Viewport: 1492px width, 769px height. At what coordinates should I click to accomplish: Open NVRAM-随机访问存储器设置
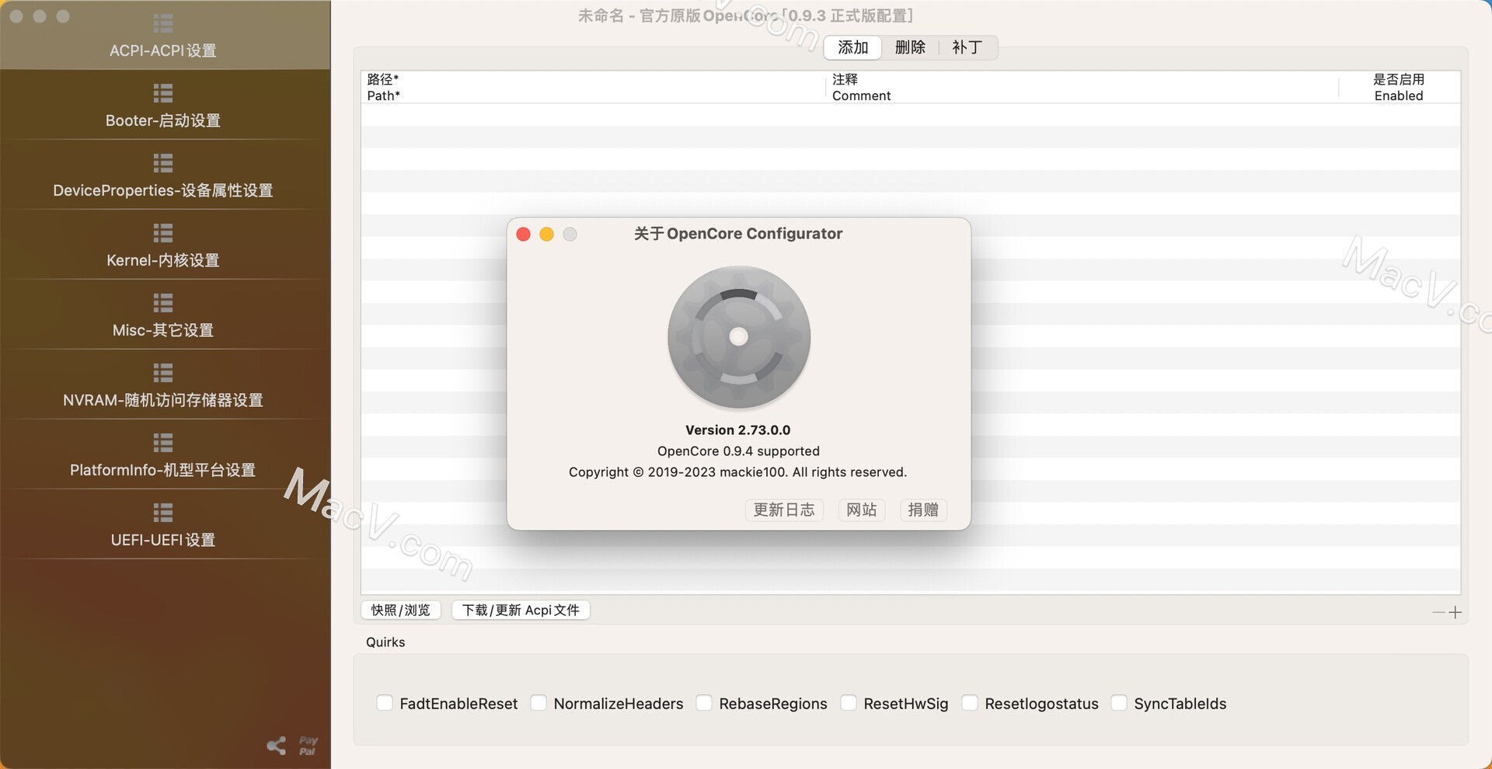pyautogui.click(x=163, y=400)
